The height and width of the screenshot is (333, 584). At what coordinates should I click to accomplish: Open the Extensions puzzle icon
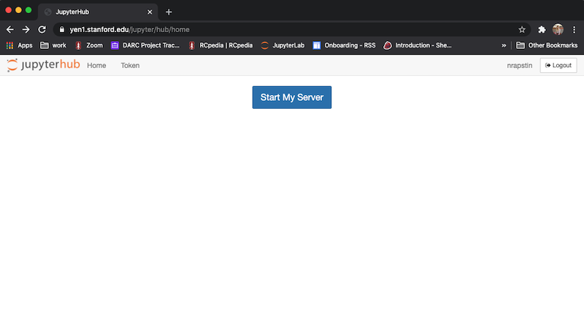[x=542, y=29]
